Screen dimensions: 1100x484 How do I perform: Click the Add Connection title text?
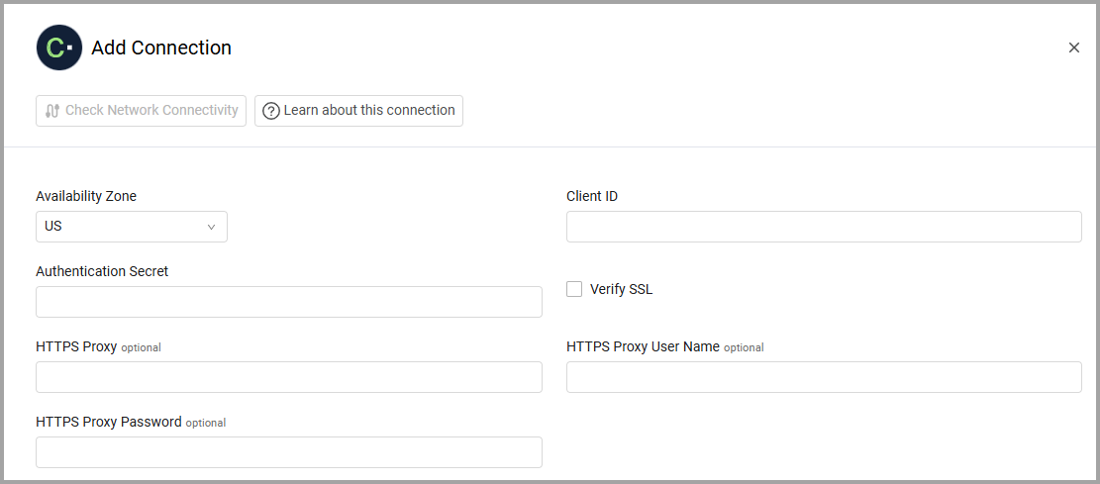tap(161, 48)
